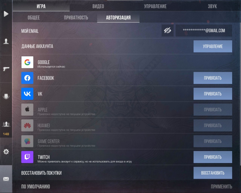Open the pistol inventory icon in sidebar
Image resolution: width=241 pixels, height=193 pixels.
click(x=6, y=69)
